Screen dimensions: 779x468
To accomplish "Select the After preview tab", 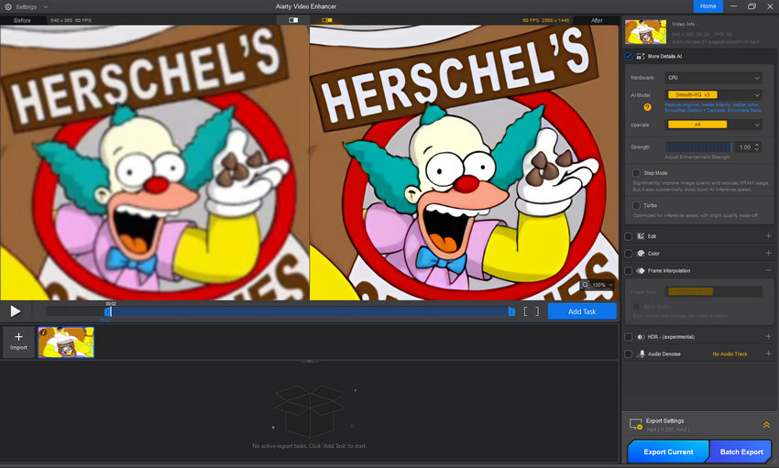I will click(x=597, y=20).
